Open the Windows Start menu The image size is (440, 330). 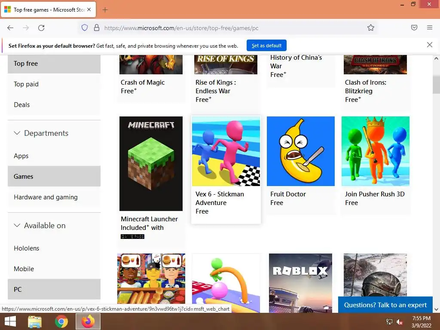pyautogui.click(x=10, y=321)
